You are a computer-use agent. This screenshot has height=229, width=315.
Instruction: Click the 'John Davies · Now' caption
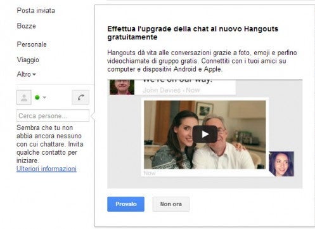[x=171, y=90]
